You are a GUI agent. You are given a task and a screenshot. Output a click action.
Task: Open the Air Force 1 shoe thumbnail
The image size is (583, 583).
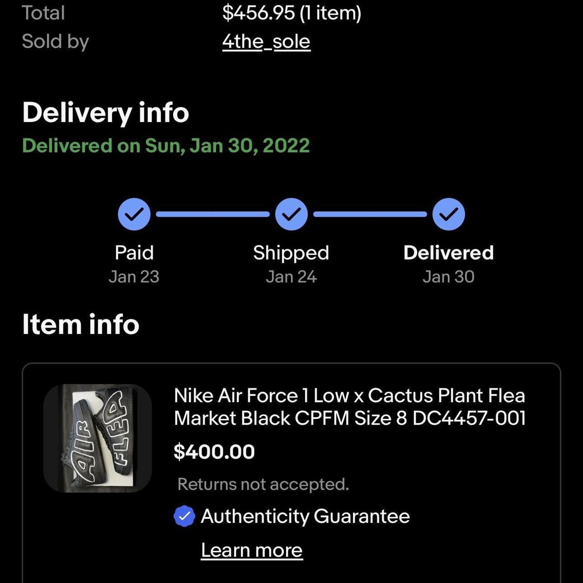[x=97, y=438]
